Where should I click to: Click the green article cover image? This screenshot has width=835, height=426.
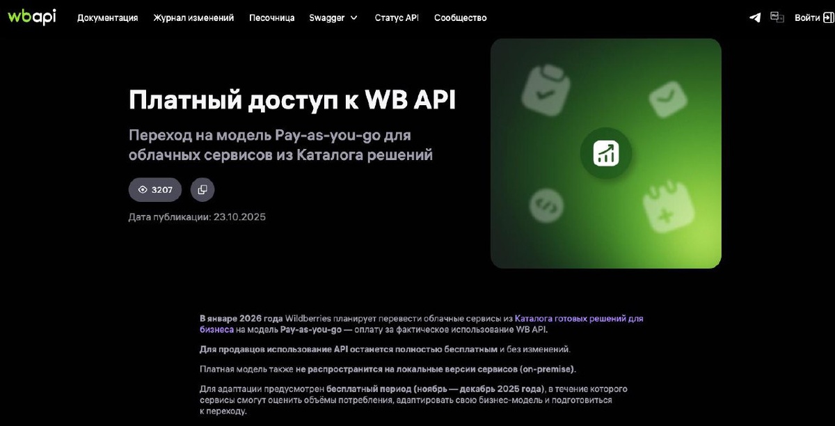tap(606, 153)
